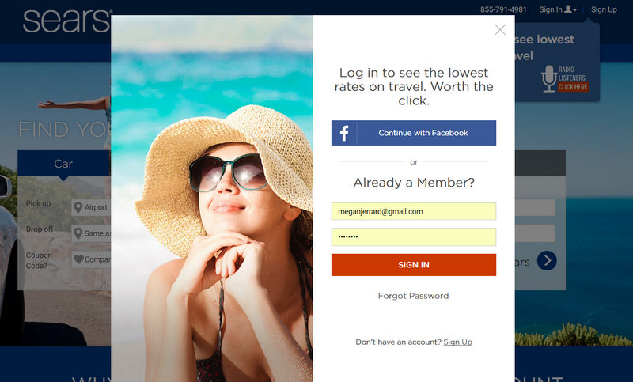Image resolution: width=633 pixels, height=382 pixels.
Task: Open the Forgot Password link
Action: click(x=413, y=296)
